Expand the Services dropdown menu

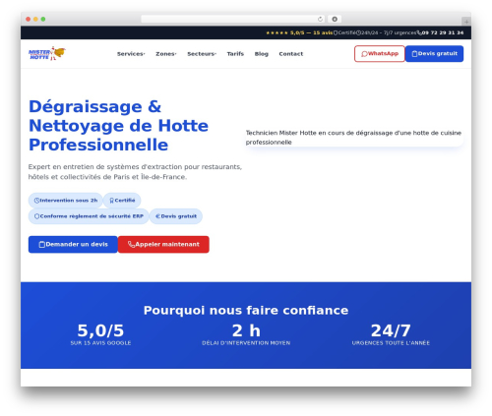tap(131, 54)
